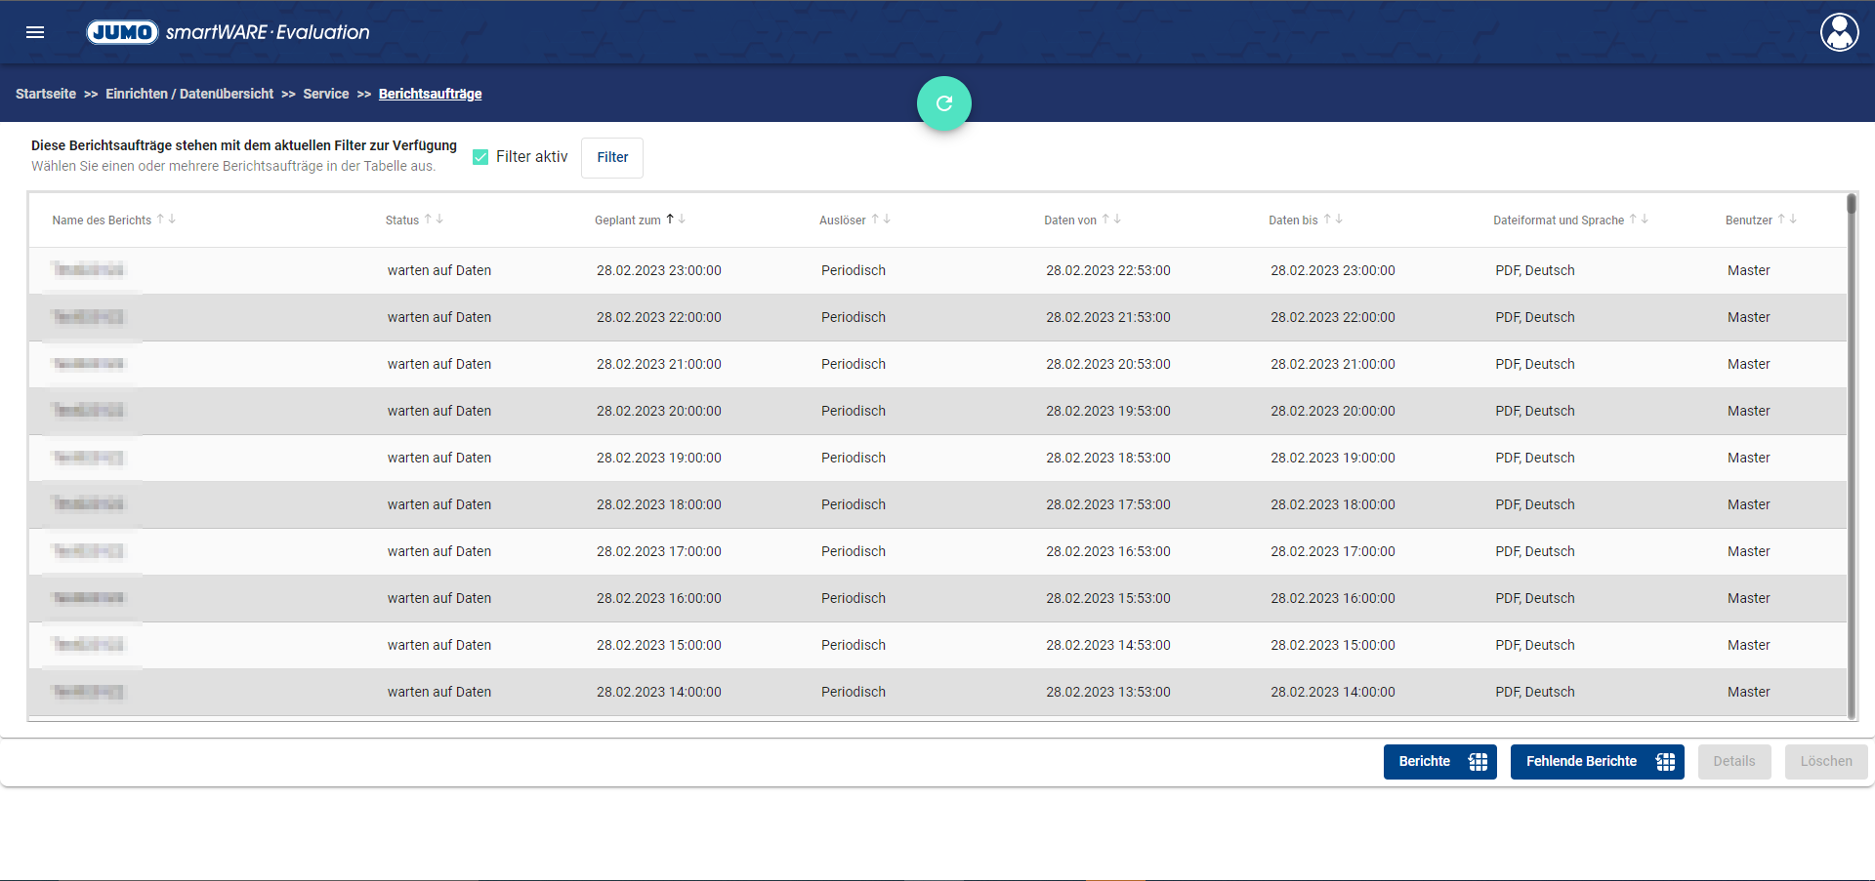Sort Benutzer column descending via down arrow

pyautogui.click(x=1793, y=220)
